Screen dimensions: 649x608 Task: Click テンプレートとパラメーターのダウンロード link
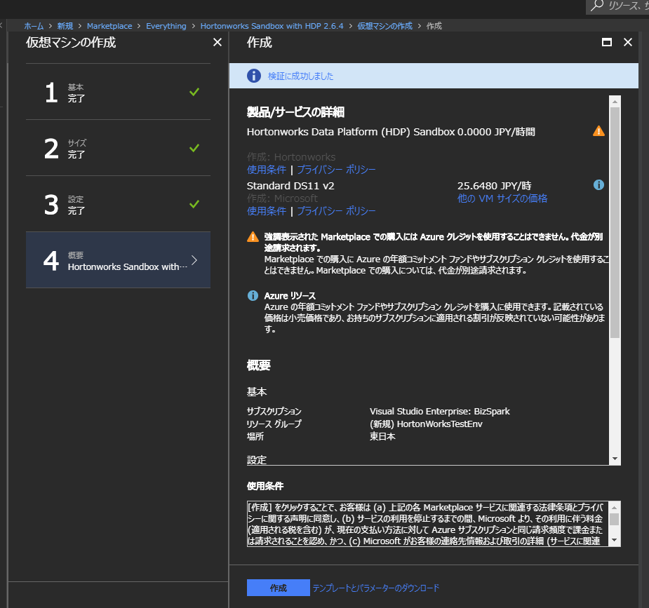[x=376, y=588]
